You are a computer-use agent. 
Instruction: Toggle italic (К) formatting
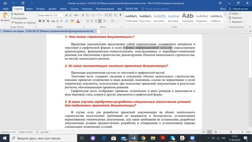pos(44,21)
